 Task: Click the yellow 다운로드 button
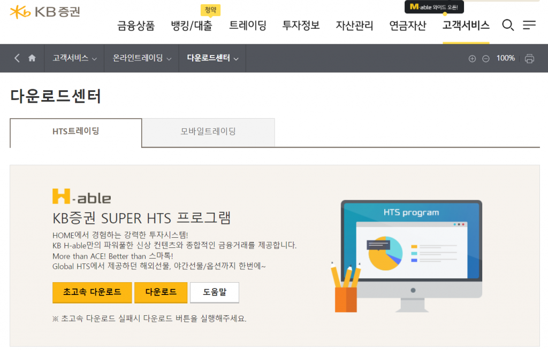click(x=161, y=292)
